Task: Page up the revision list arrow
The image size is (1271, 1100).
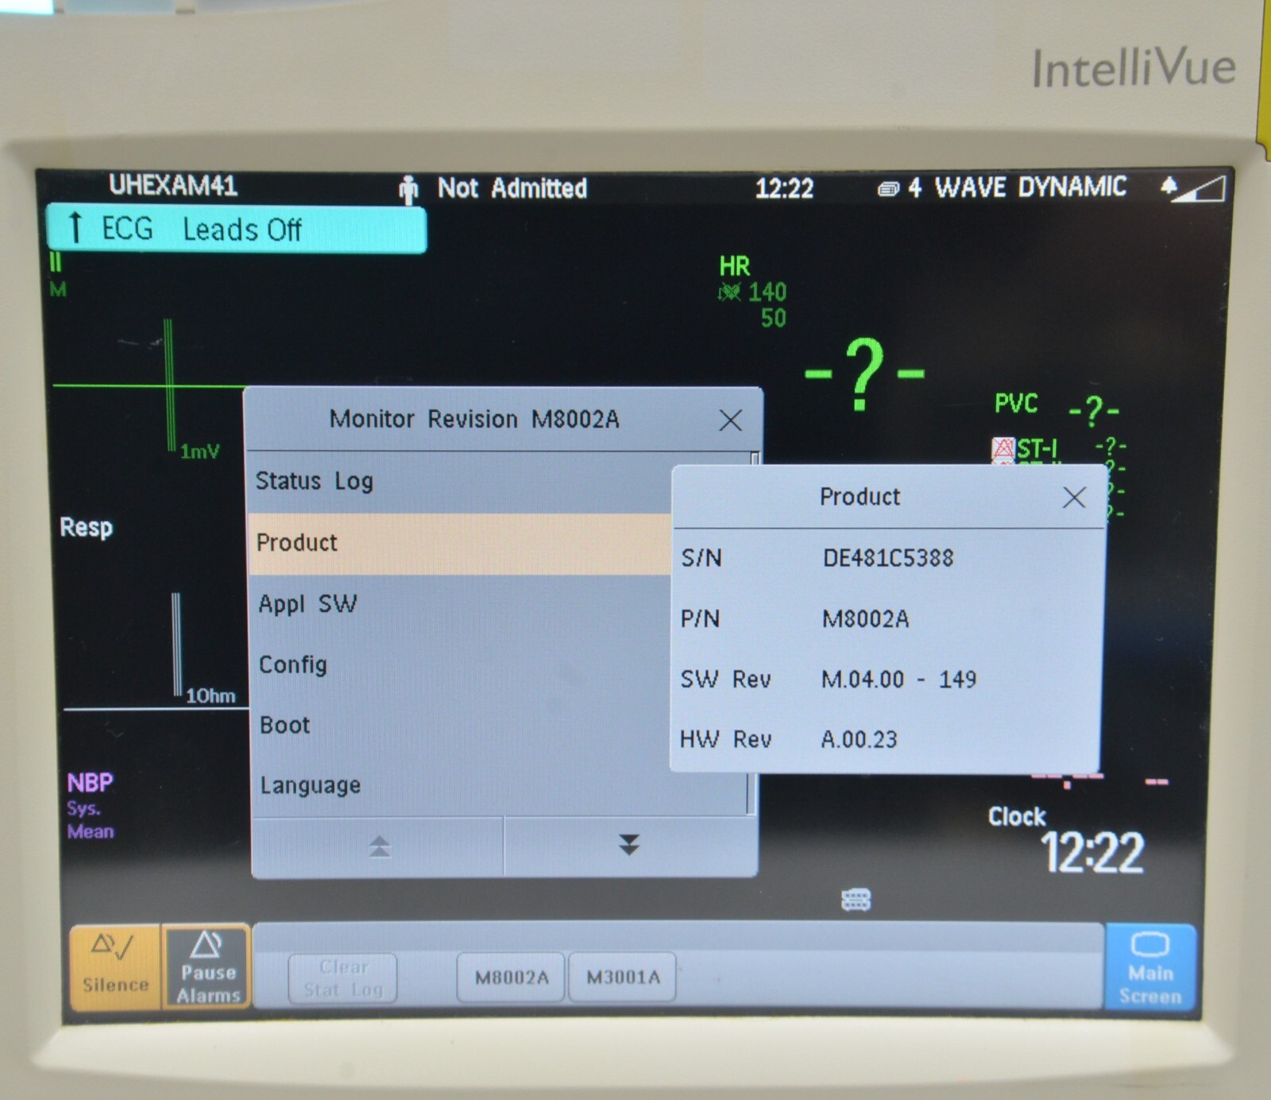Action: coord(378,846)
